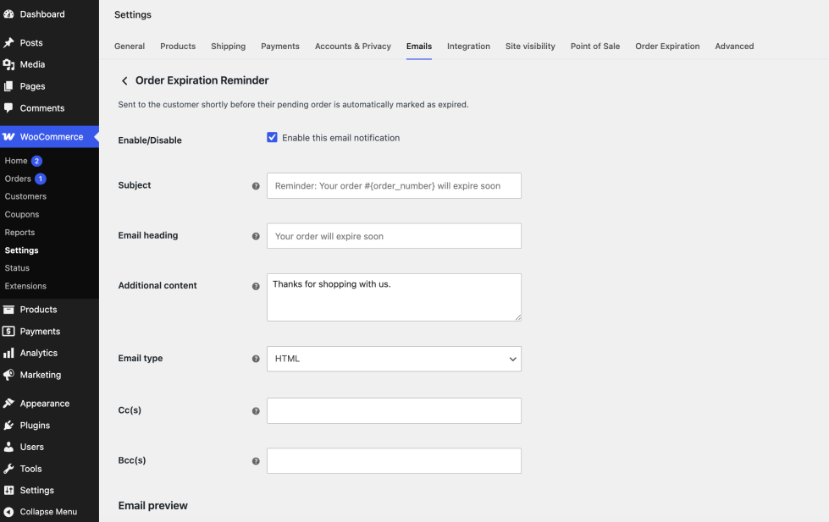Click the Appearance paintbrush icon

pyautogui.click(x=8, y=403)
